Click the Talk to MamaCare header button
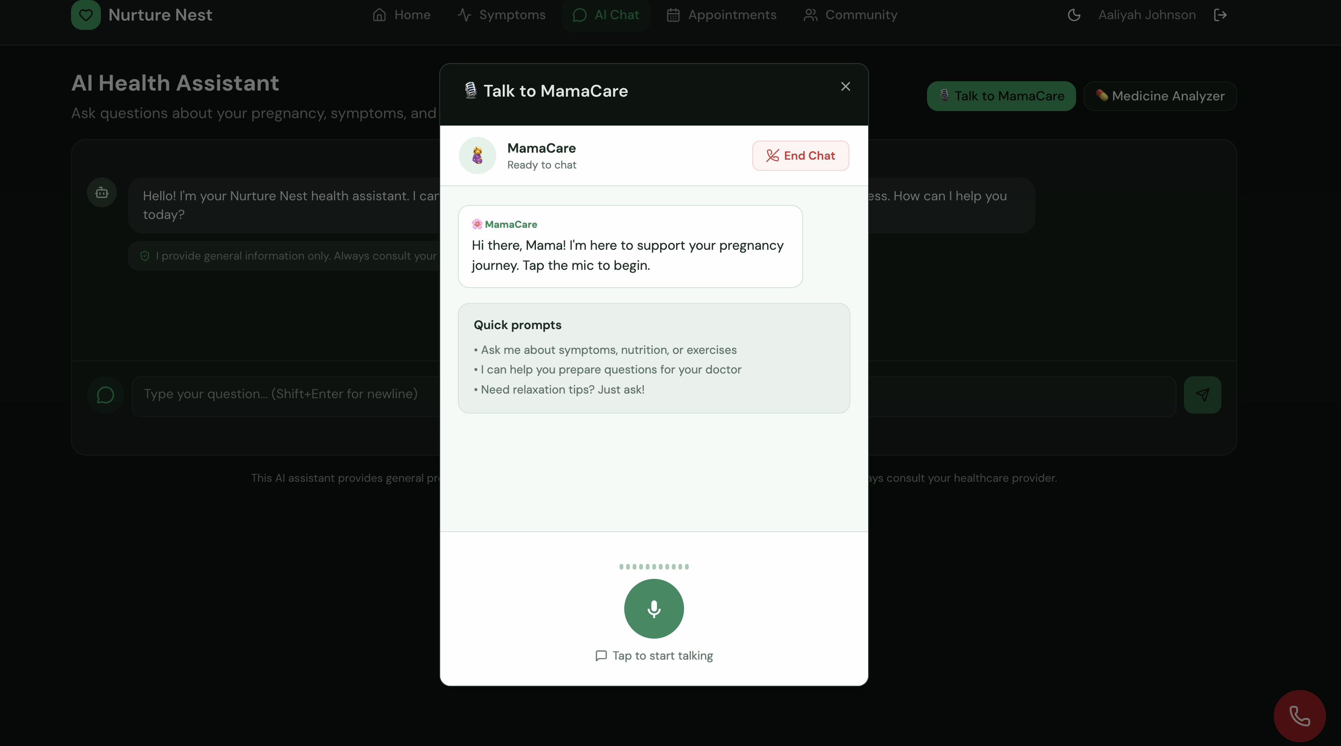Viewport: 1341px width, 746px height. (x=1001, y=96)
